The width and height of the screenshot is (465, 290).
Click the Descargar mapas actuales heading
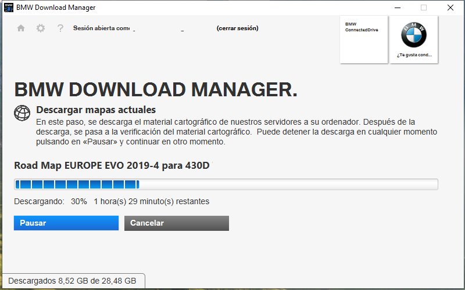96,110
